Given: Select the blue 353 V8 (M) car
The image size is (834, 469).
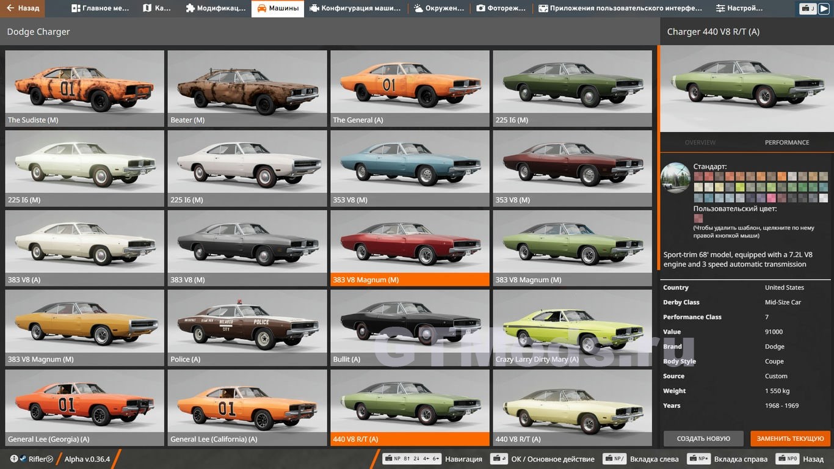Looking at the screenshot, I should [410, 168].
